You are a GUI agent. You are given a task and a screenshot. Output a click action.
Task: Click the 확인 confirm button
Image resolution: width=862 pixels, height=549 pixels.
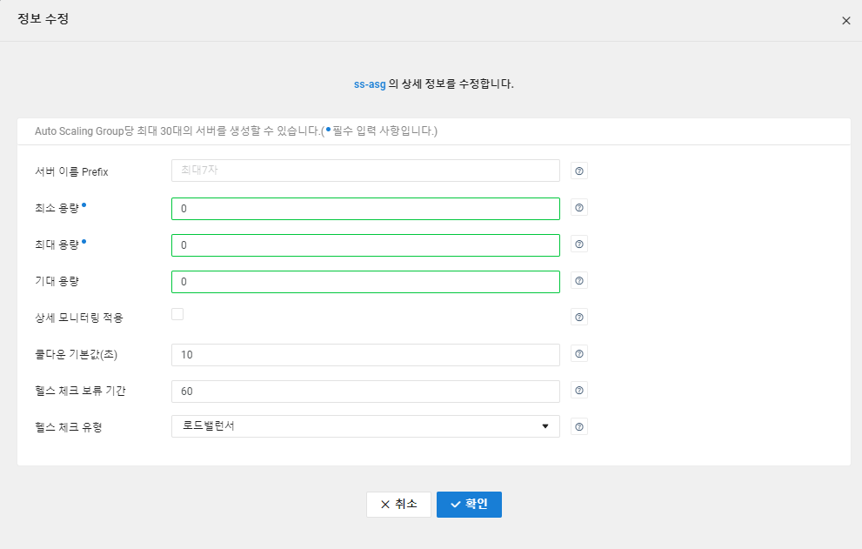pos(469,505)
